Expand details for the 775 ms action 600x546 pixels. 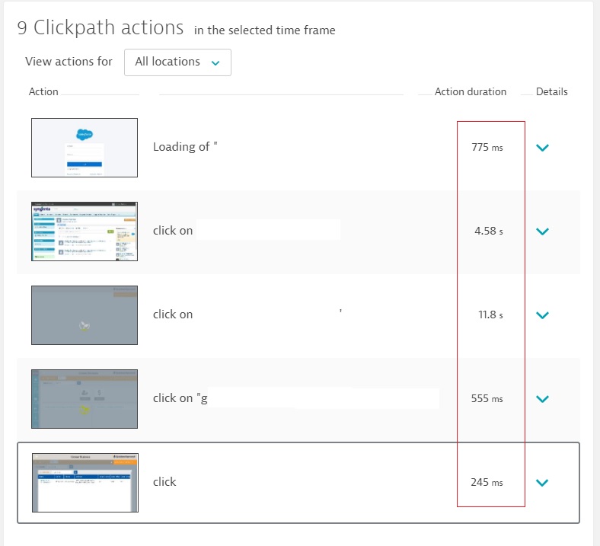[542, 148]
